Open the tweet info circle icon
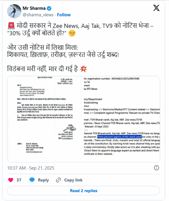 156,168
